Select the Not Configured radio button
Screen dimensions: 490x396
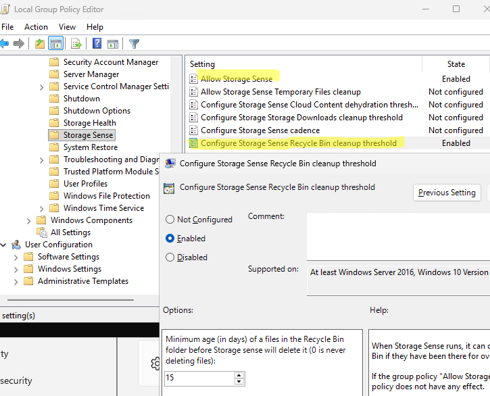coord(170,220)
